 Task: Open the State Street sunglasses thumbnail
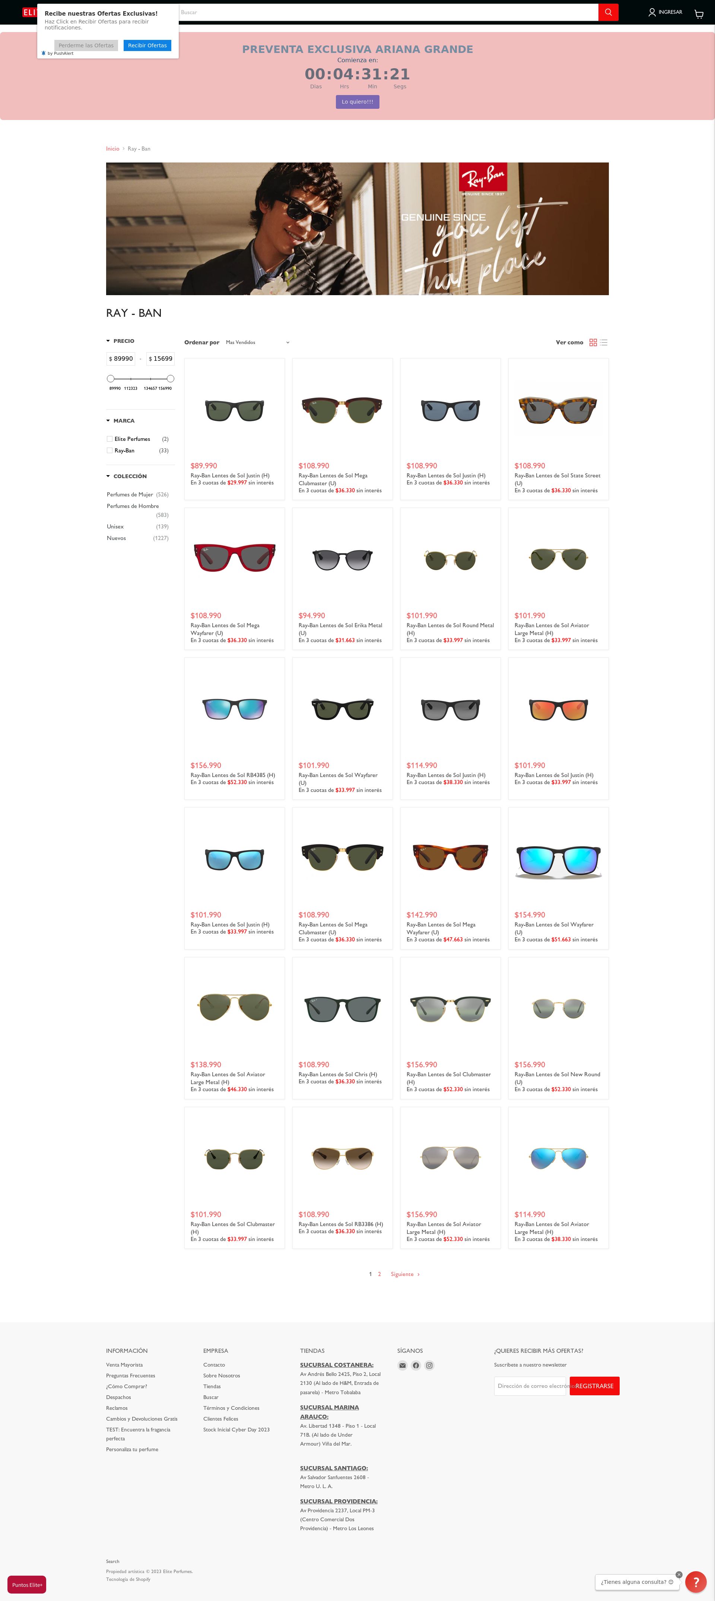click(x=558, y=410)
